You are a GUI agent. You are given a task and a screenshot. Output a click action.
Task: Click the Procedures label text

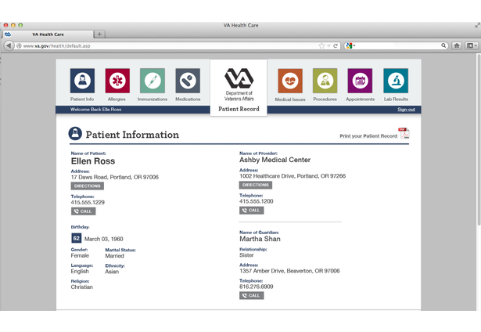(x=325, y=99)
